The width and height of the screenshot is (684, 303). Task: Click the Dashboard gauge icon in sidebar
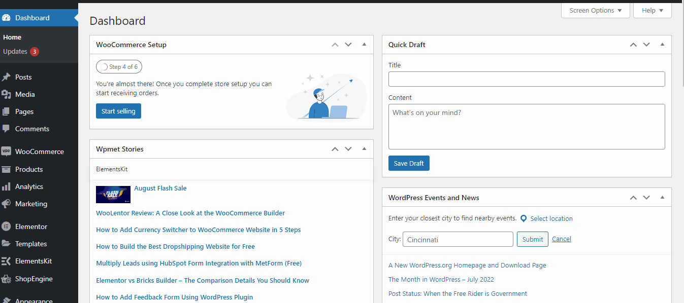[6, 18]
